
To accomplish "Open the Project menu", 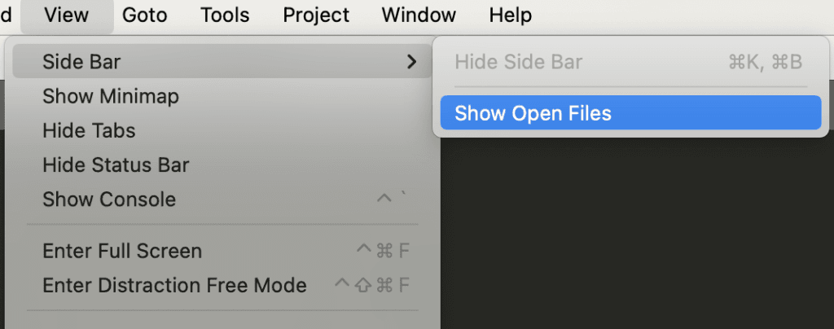I will [316, 15].
